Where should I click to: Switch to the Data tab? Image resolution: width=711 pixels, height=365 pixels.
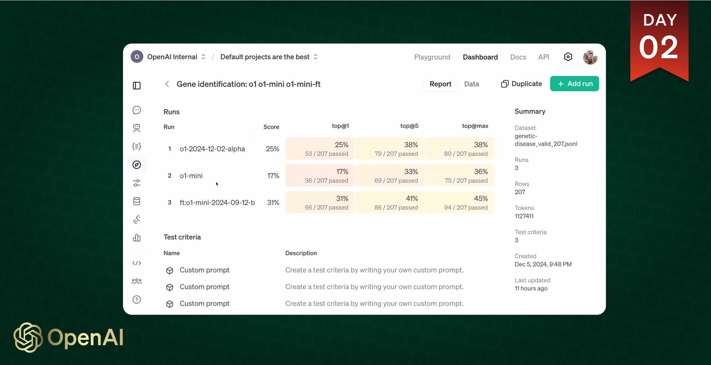point(471,84)
